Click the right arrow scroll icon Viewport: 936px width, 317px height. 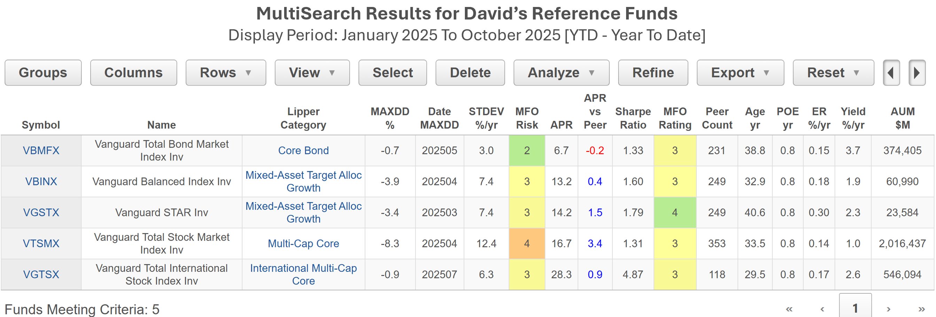pos(916,73)
